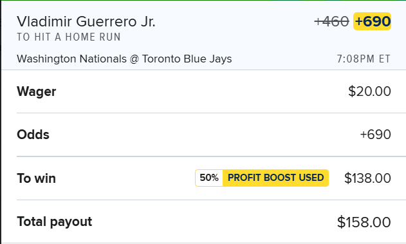This screenshot has height=244, width=406.
Task: Click the 7:08PM ET game time
Action: pos(364,59)
